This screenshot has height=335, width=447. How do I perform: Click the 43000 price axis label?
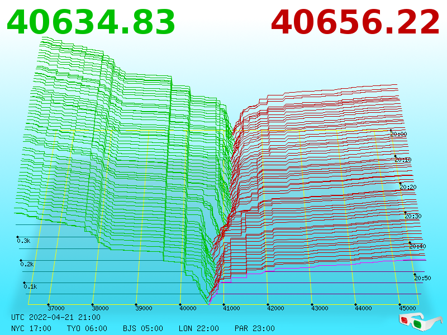point(320,308)
